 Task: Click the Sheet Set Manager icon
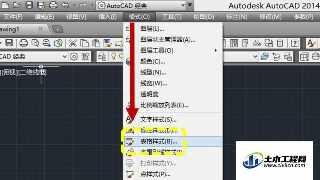257,43
